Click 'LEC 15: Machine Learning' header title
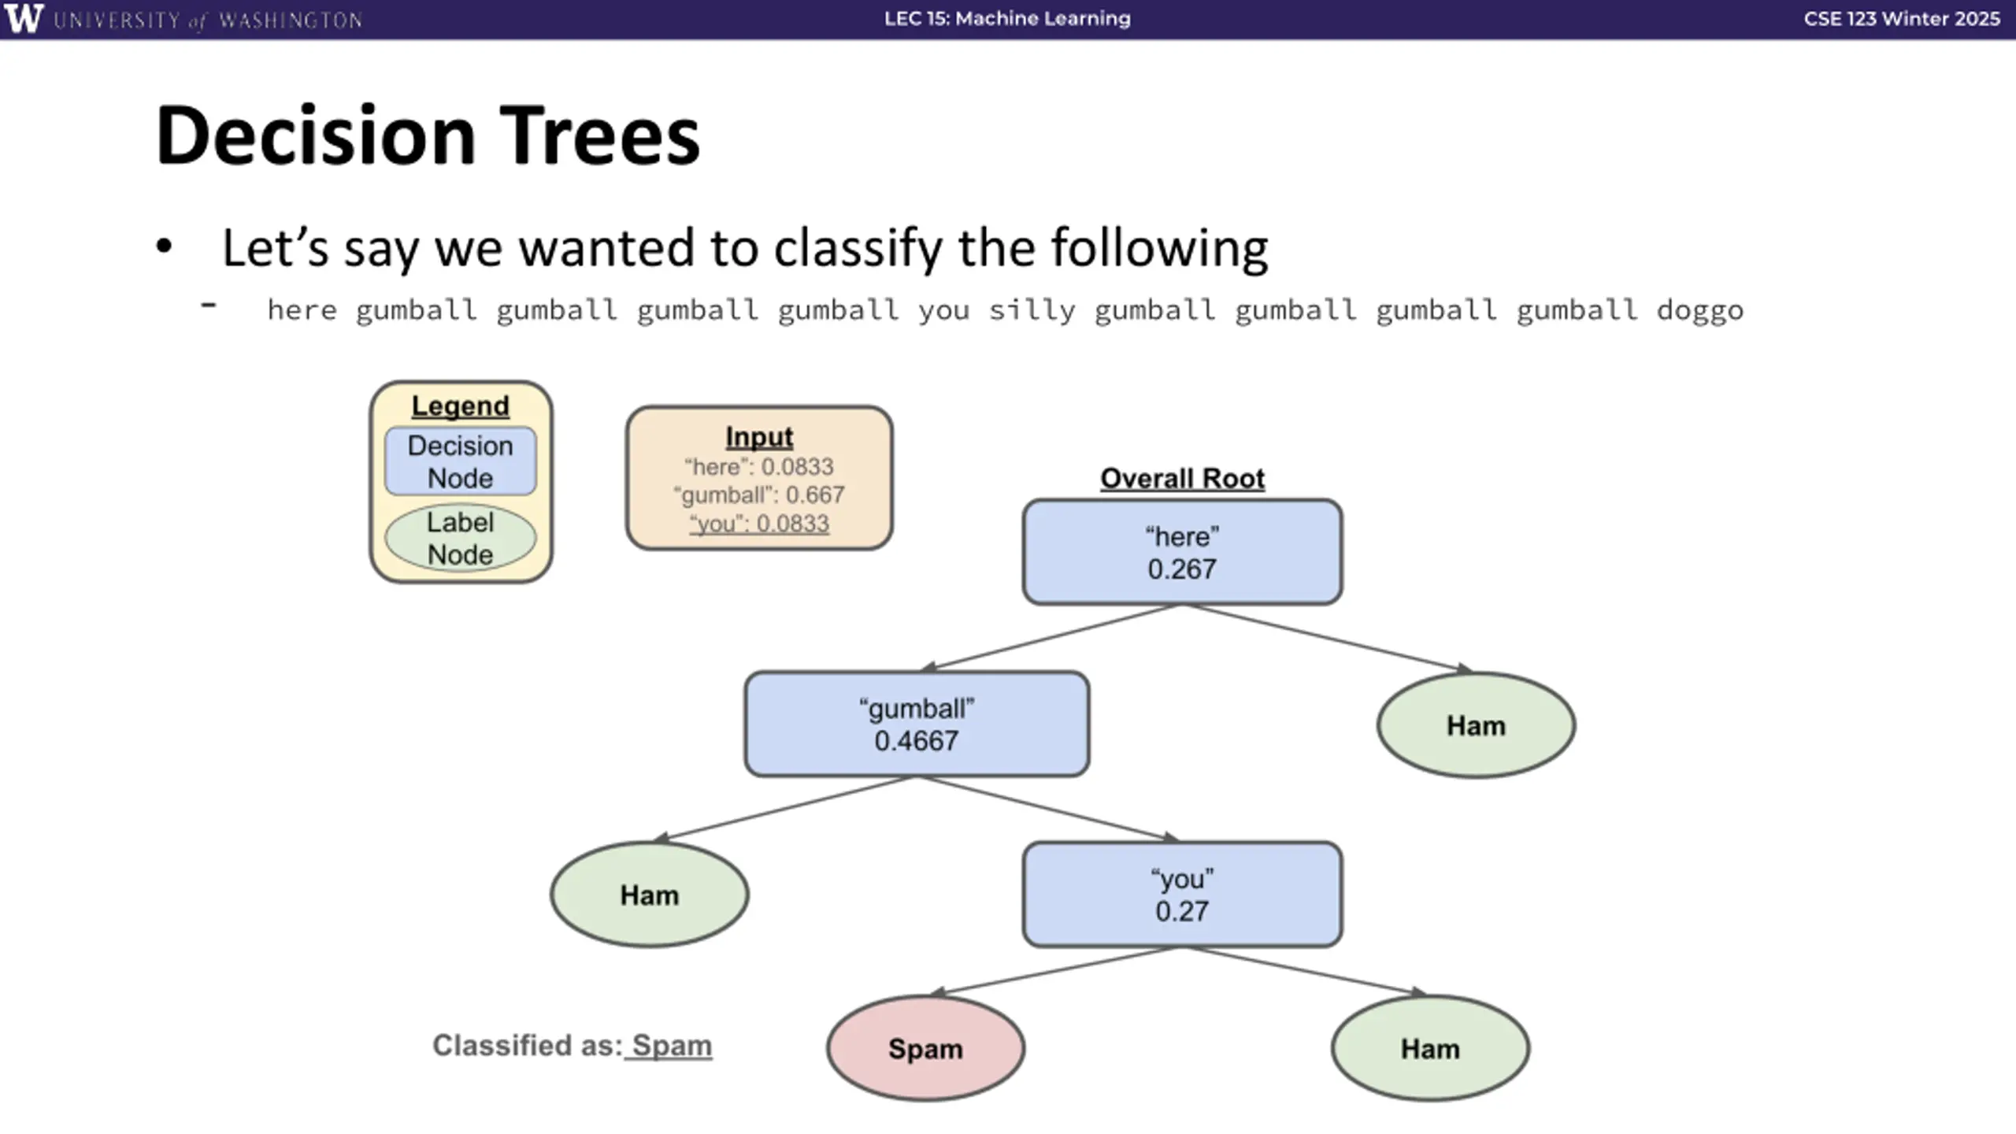 click(x=1007, y=19)
